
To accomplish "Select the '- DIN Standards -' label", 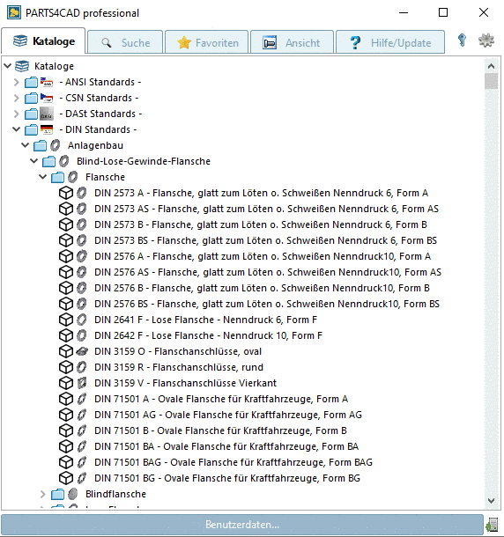I will click(x=98, y=129).
